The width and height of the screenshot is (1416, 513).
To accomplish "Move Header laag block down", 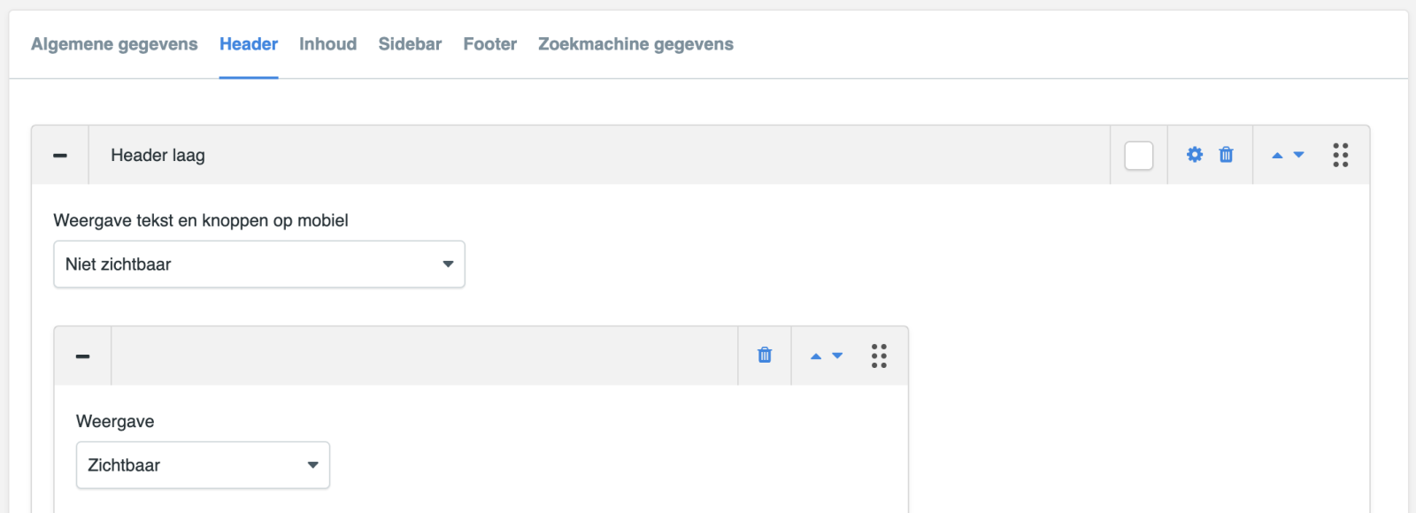I will click(x=1299, y=155).
